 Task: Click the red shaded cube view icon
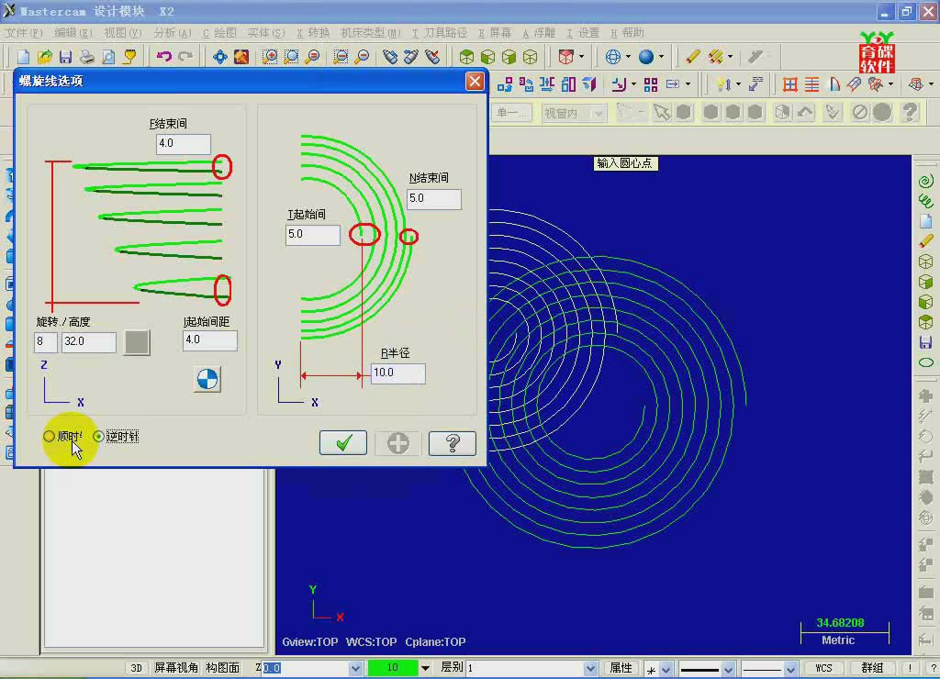(x=565, y=57)
